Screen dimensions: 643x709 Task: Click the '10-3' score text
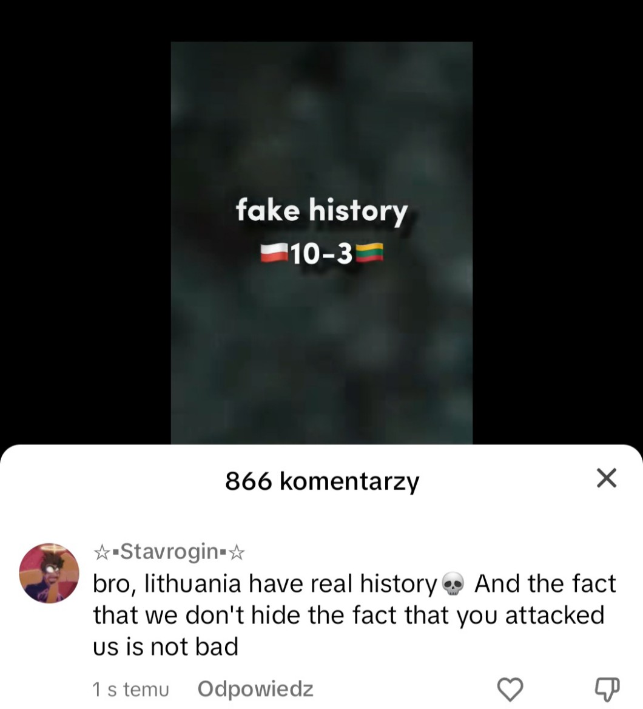tap(321, 254)
